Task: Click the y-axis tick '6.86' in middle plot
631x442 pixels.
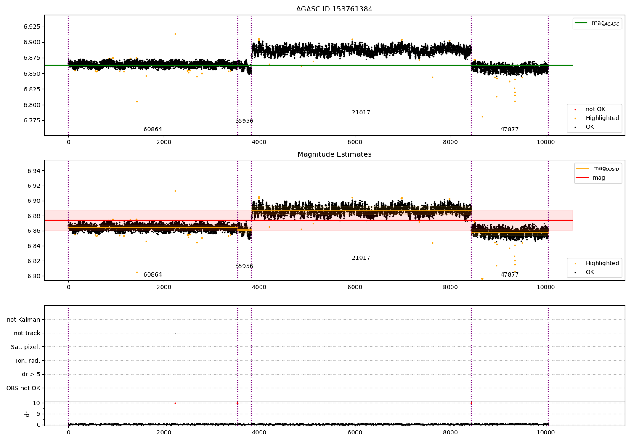Action: (34, 231)
